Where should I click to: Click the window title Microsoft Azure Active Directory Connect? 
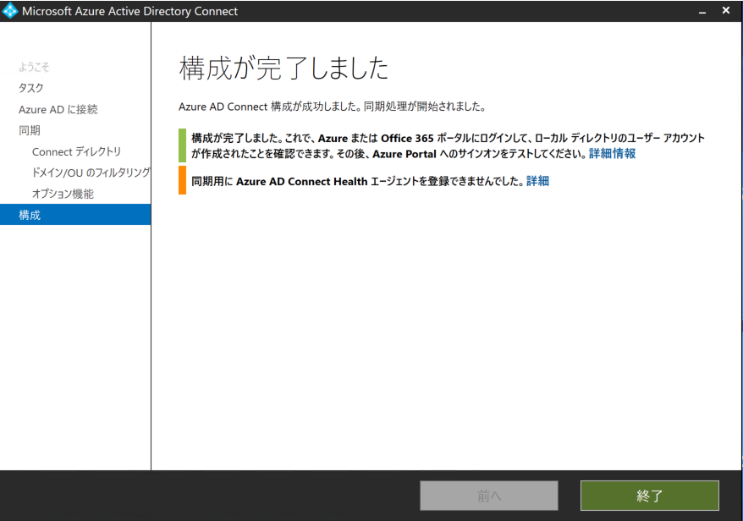click(129, 11)
